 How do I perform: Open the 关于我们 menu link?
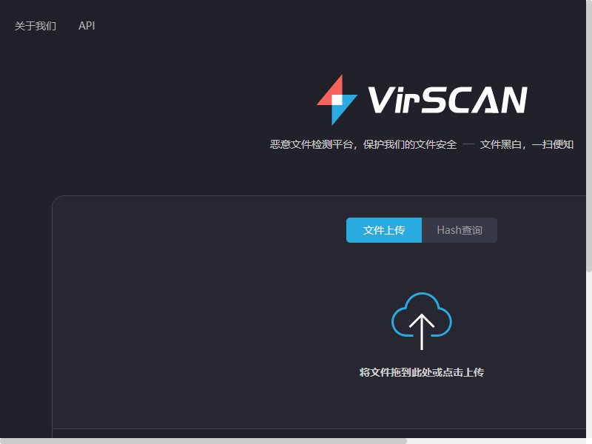[35, 26]
